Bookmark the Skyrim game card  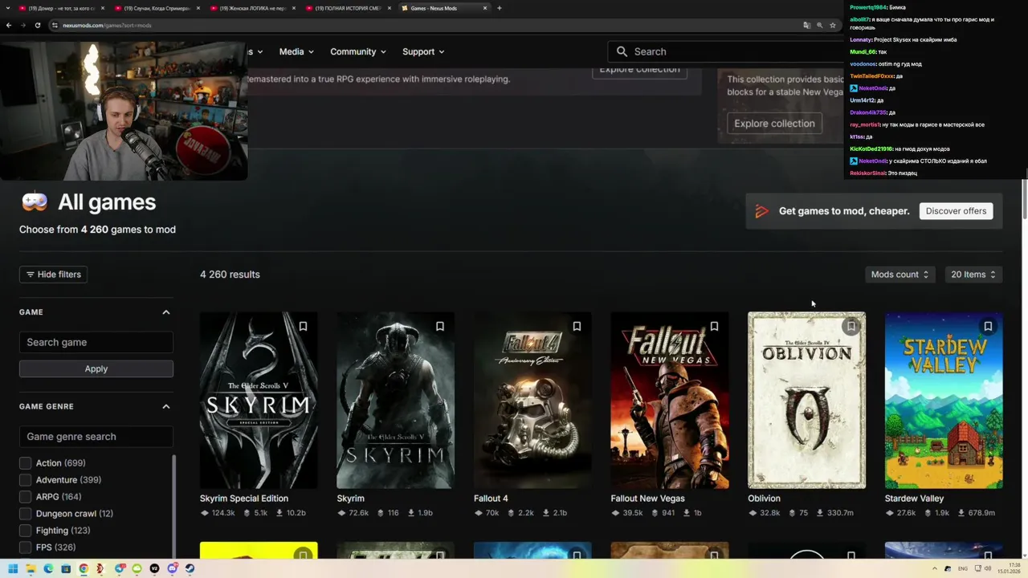tap(440, 327)
